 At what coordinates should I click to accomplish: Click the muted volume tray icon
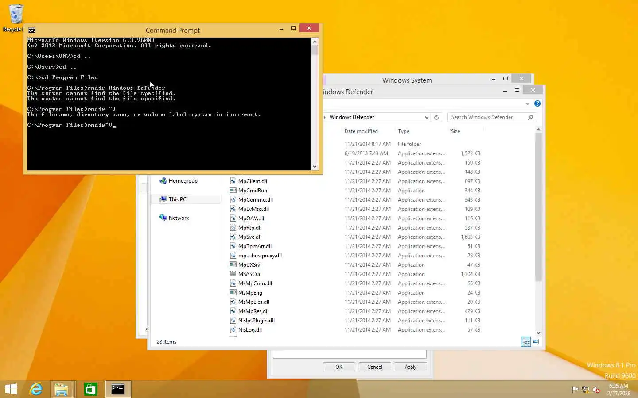596,390
